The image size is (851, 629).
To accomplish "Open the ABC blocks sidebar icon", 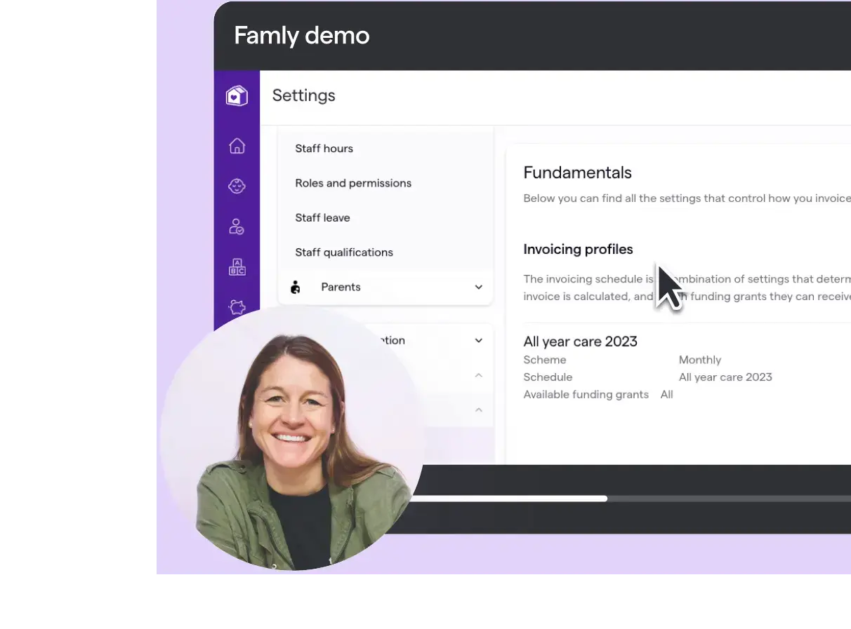I will (237, 267).
